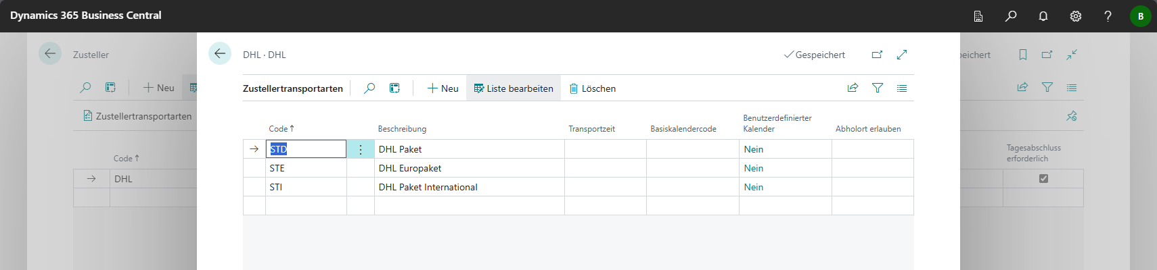Select the STE code cell
Screen dimensions: 1157x270
pos(306,168)
